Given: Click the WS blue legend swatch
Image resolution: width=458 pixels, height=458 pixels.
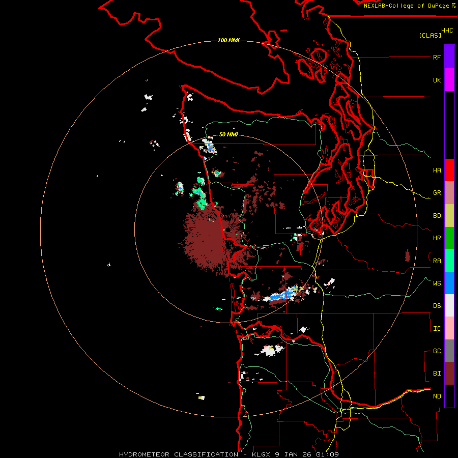Looking at the screenshot, I should [x=449, y=283].
